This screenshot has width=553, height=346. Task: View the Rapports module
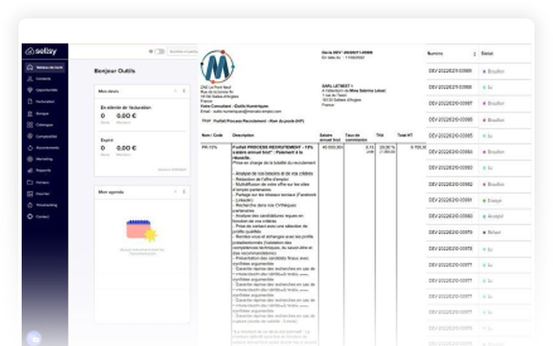click(x=44, y=170)
